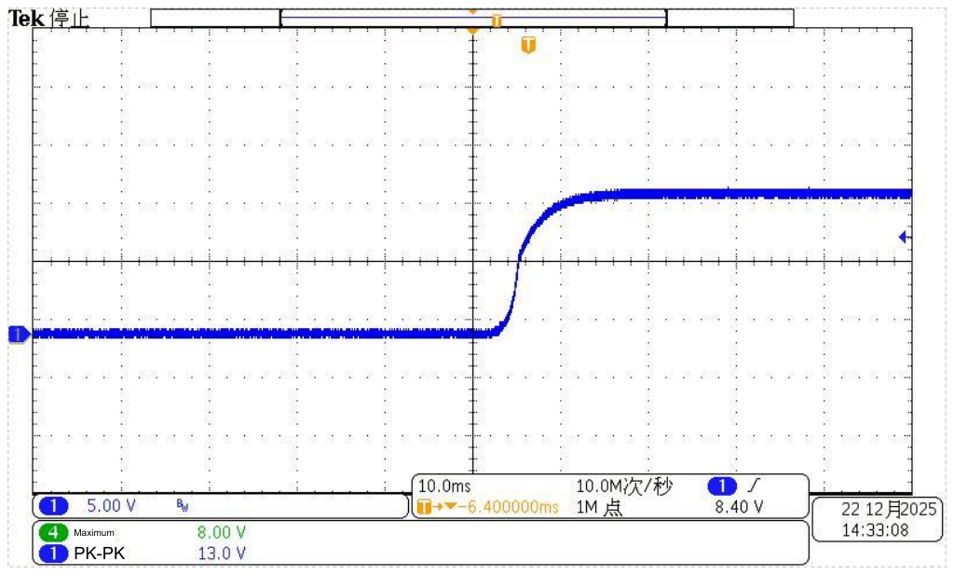954x575 pixels.
Task: Click the Maximum measurement label
Action: (94, 532)
